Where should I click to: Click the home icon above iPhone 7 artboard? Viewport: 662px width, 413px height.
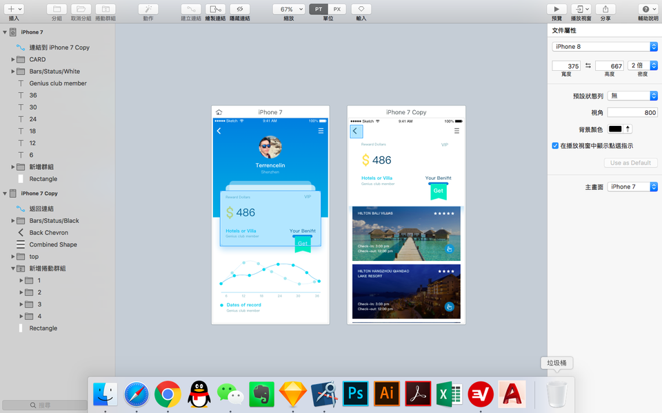pyautogui.click(x=219, y=112)
